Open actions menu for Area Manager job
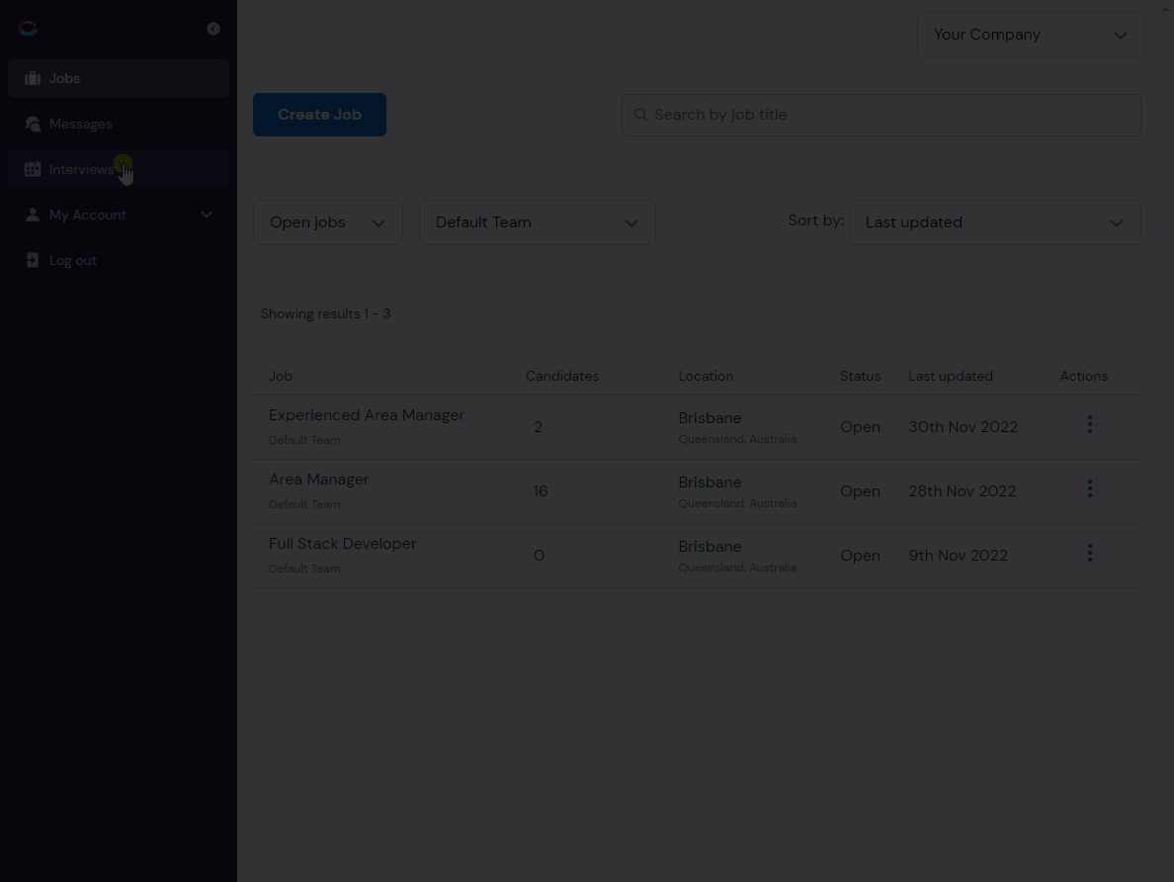1174x882 pixels. [1089, 488]
